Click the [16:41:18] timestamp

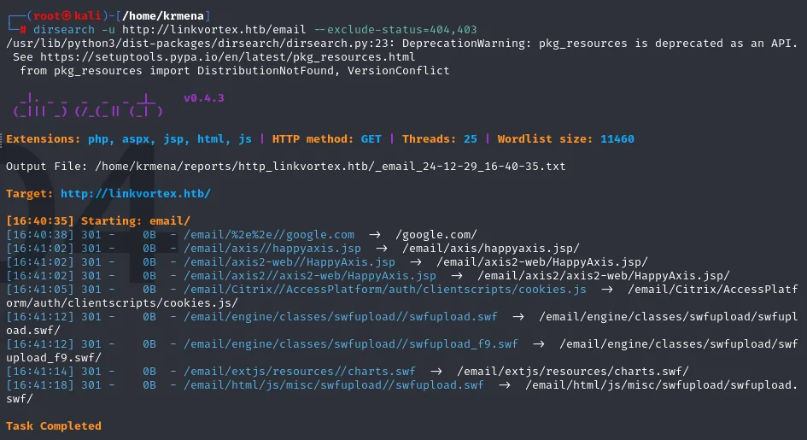40,385
